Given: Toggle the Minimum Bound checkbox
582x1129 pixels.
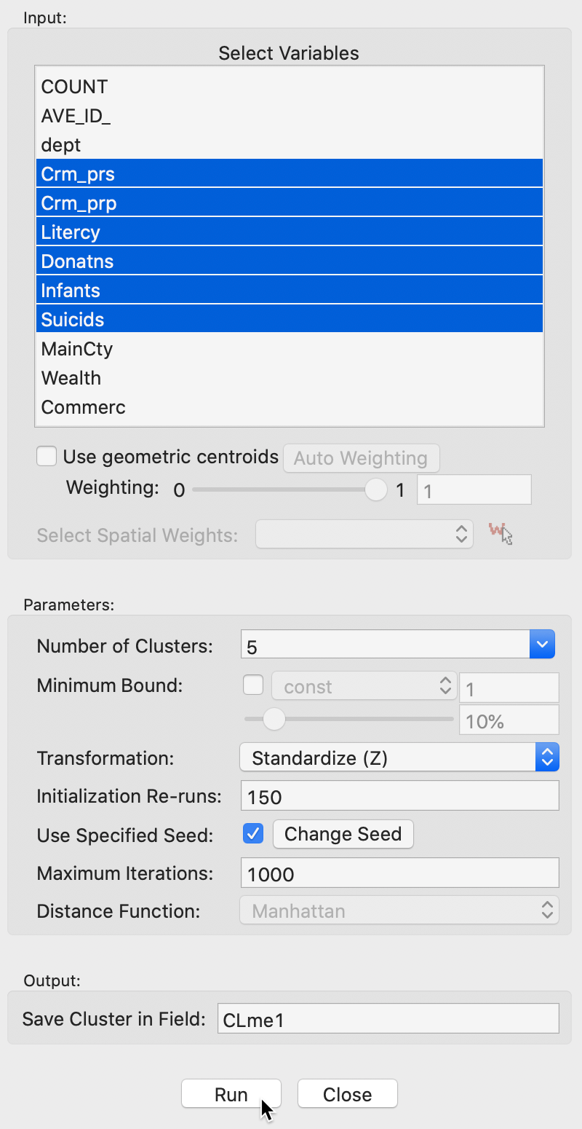Looking at the screenshot, I should (253, 685).
